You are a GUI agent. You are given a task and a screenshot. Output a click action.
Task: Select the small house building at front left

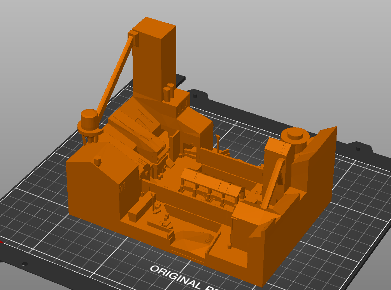tap(97, 183)
